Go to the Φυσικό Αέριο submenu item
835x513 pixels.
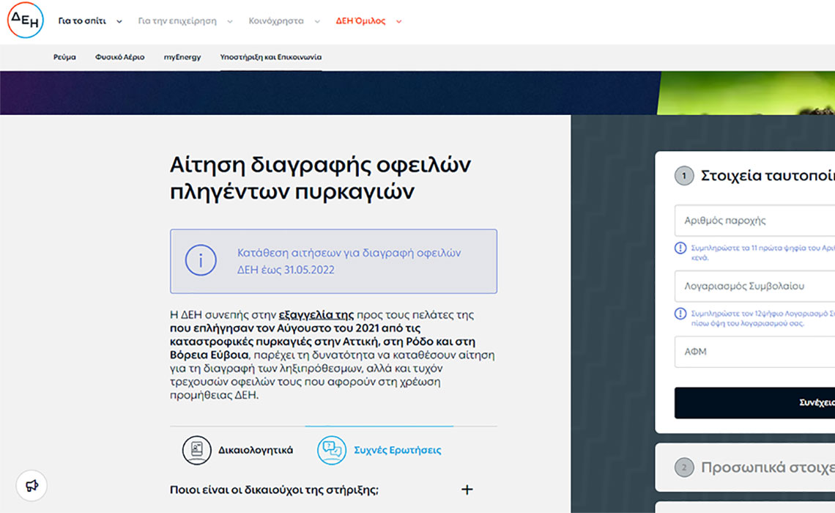120,57
